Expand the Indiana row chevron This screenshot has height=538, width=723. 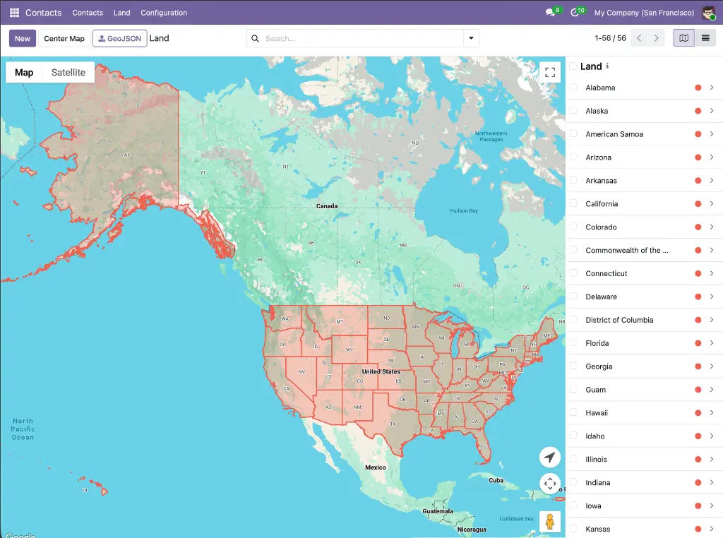(712, 482)
